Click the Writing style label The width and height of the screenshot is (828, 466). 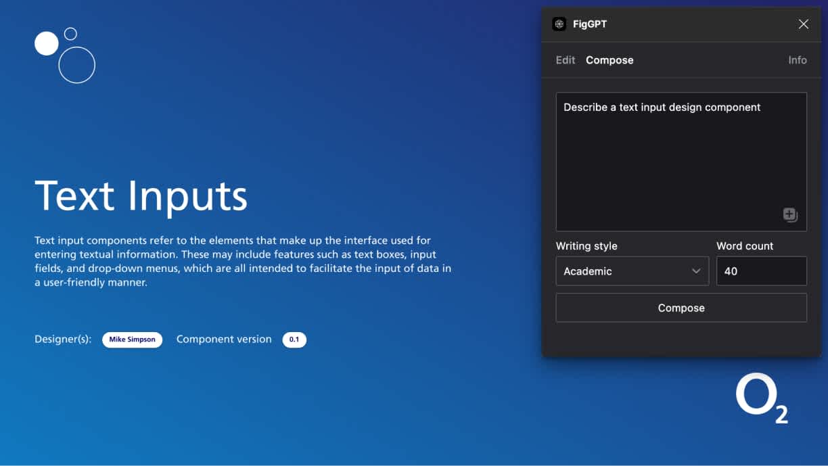(586, 246)
